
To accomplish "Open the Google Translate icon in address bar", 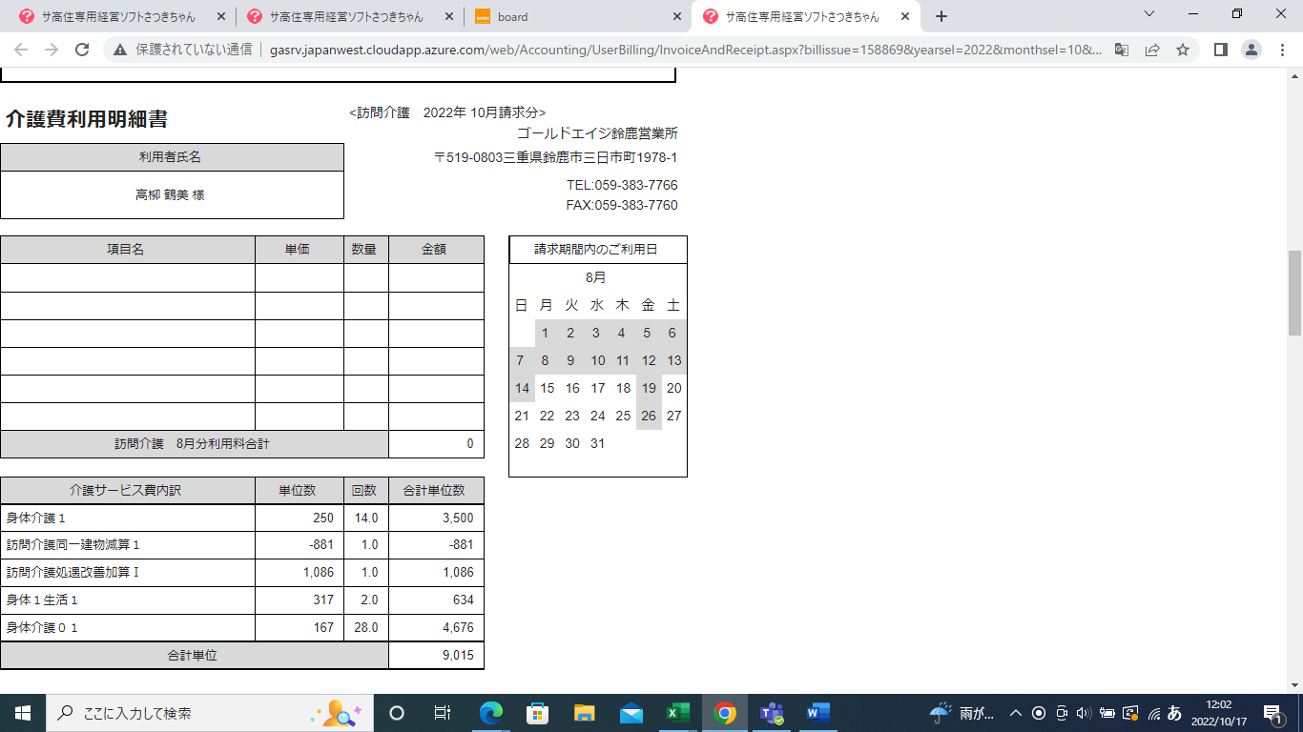I will point(1122,50).
